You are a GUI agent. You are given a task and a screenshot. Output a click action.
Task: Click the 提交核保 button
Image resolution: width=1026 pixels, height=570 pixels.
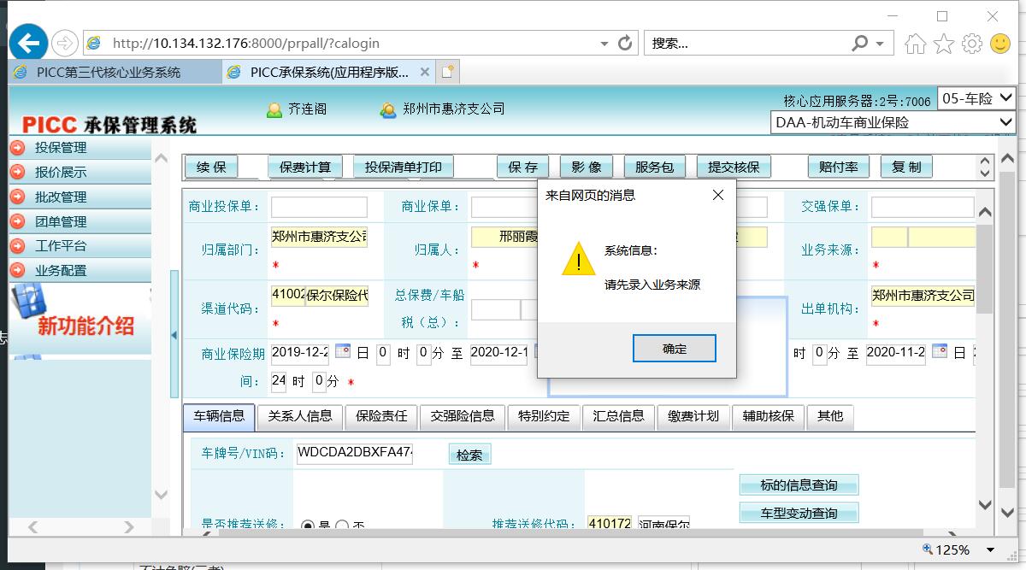pyautogui.click(x=734, y=167)
